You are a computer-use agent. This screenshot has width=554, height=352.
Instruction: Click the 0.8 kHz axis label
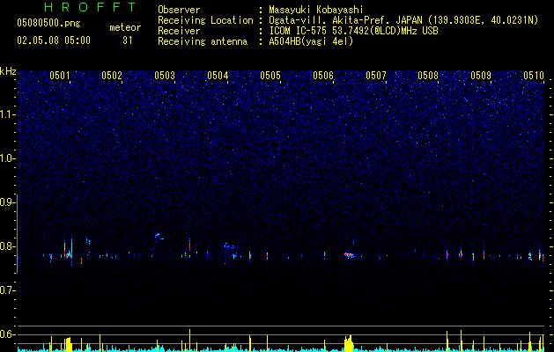coord(8,246)
